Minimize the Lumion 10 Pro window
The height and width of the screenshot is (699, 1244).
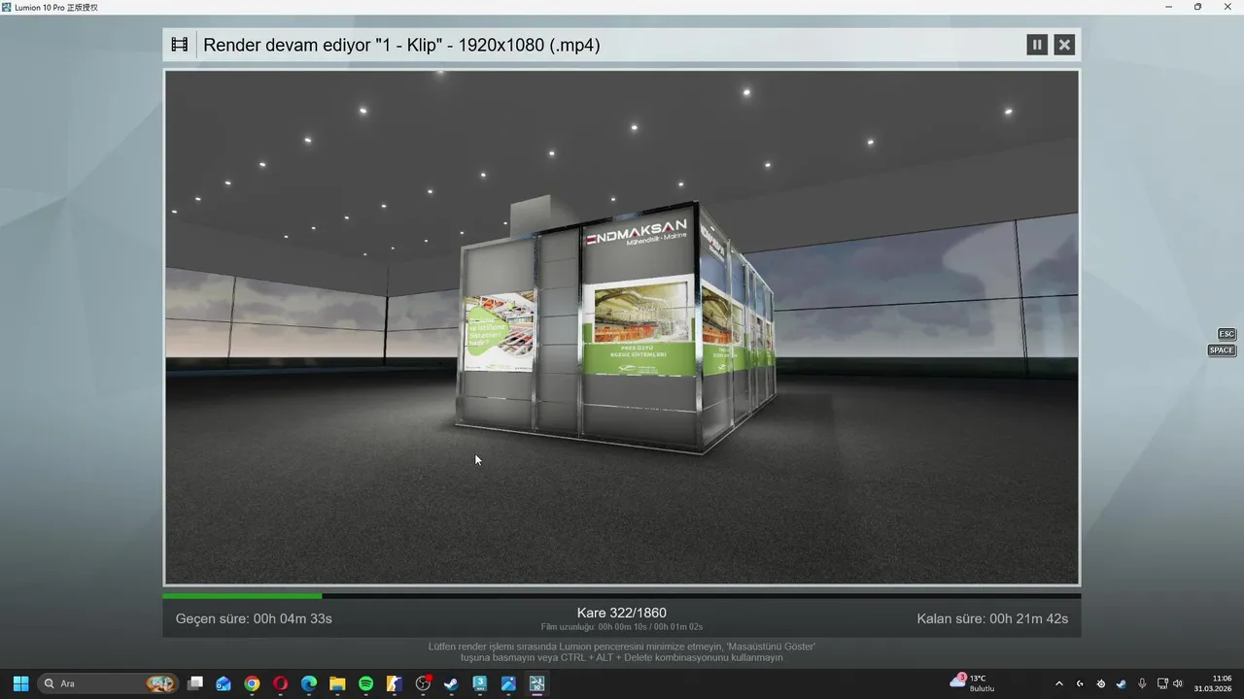tap(1169, 7)
